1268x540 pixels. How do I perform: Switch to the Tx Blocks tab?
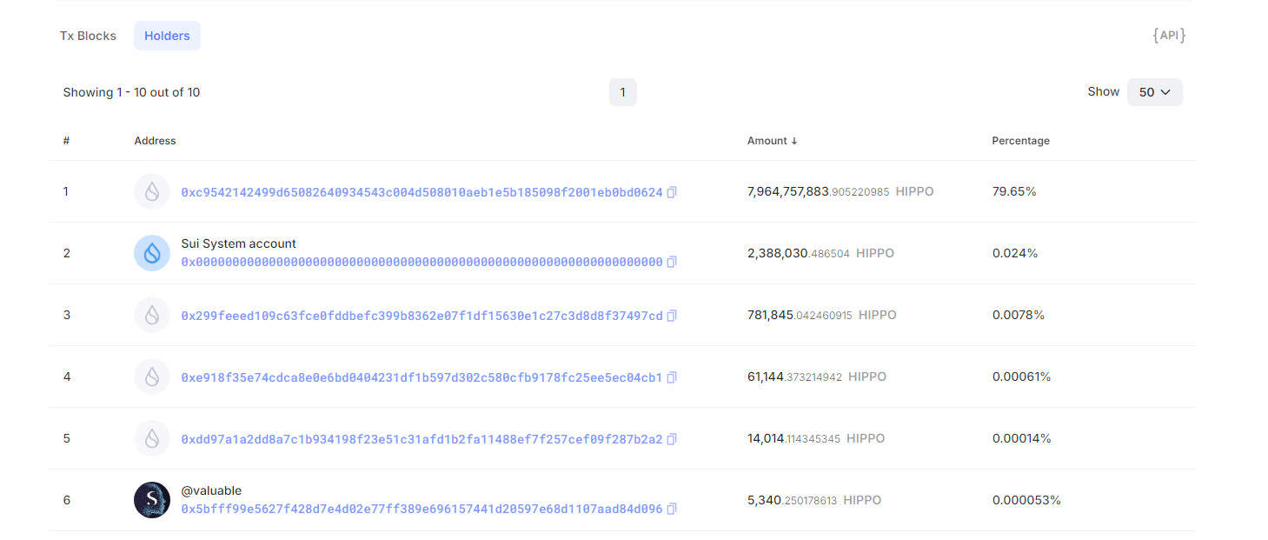click(x=88, y=36)
